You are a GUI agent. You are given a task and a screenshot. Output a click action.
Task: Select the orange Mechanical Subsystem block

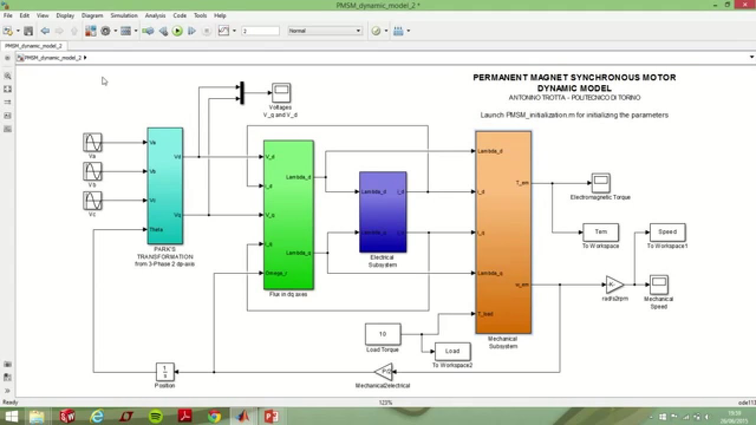click(x=503, y=233)
